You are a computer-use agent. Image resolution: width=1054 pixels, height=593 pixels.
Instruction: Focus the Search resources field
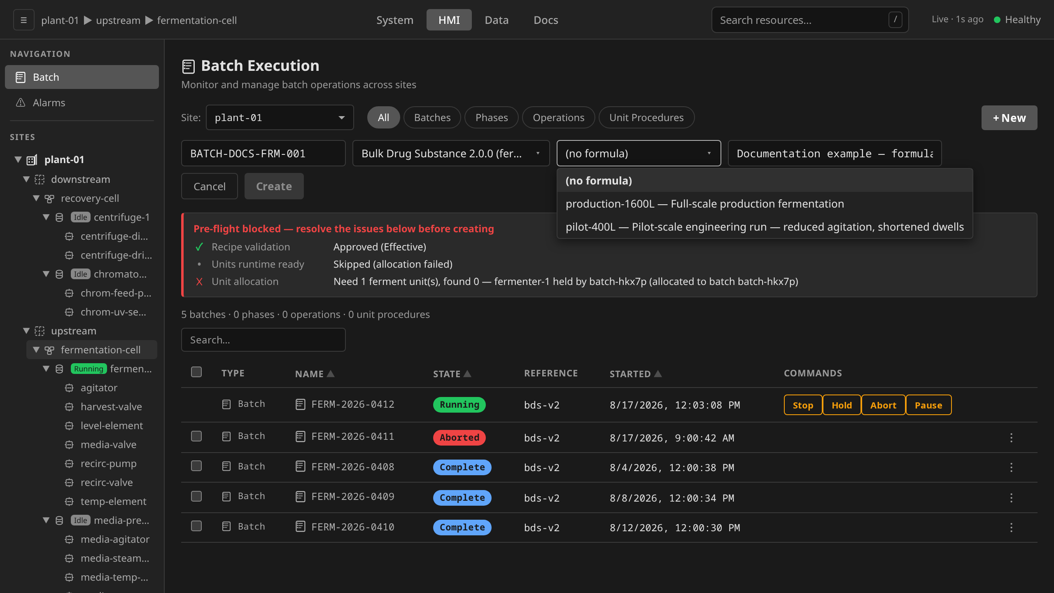(810, 20)
